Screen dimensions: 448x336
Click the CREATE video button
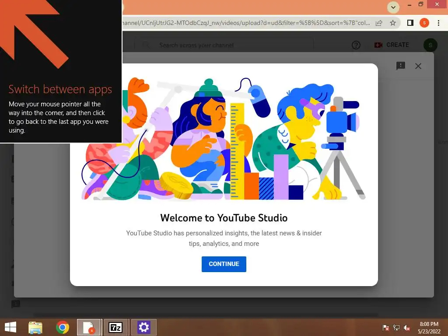click(392, 45)
